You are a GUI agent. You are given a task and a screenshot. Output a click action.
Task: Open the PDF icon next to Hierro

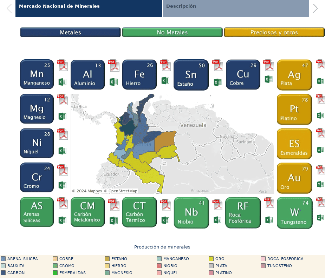tap(165, 65)
